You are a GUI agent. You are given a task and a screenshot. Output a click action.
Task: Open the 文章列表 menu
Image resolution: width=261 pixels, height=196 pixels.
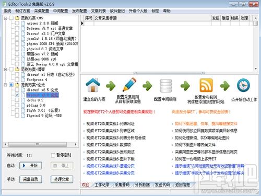click(99, 11)
